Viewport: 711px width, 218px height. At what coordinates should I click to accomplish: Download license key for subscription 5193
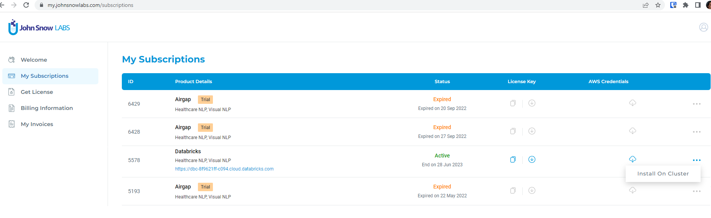532,190
